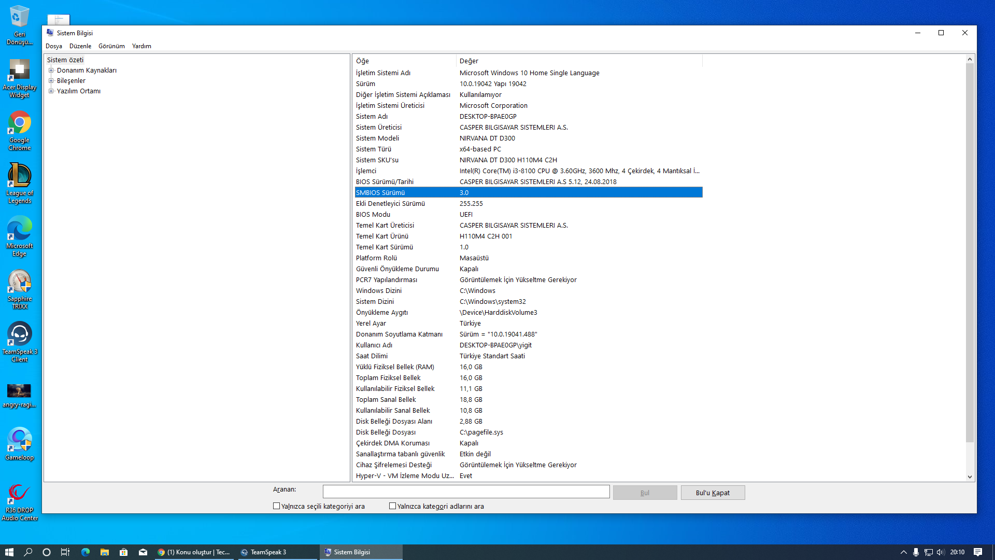Click the vertical scrollbar down arrow
Screen dimensions: 995x560
tap(969, 477)
